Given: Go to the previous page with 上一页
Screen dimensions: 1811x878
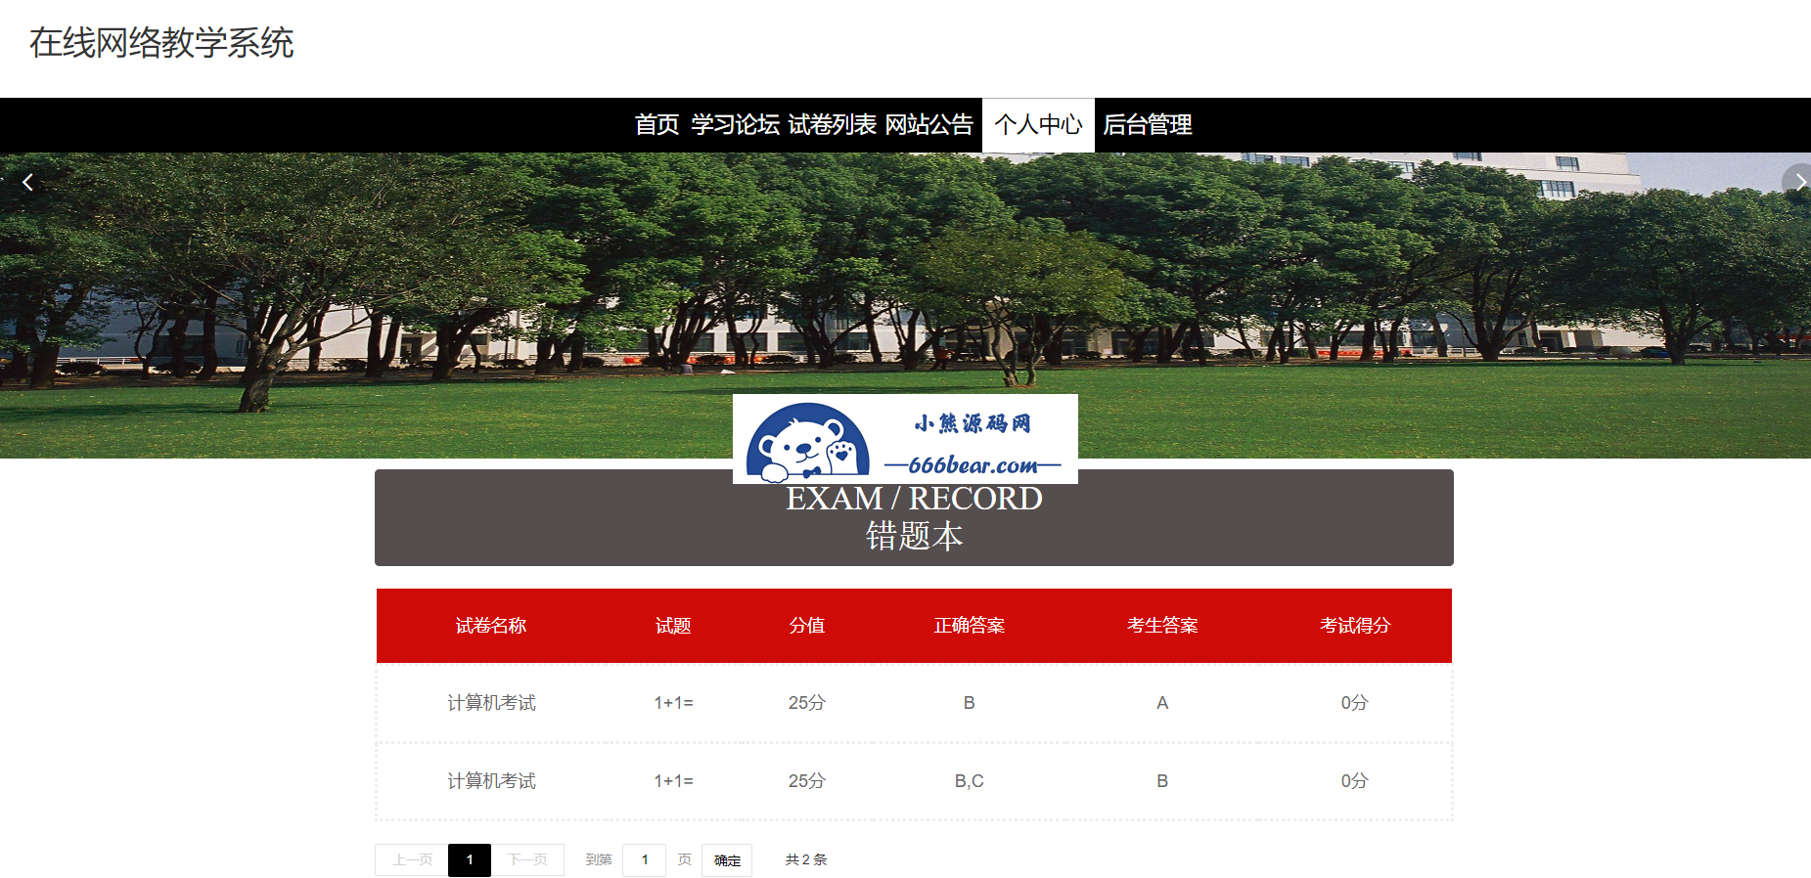Looking at the screenshot, I should coord(412,860).
